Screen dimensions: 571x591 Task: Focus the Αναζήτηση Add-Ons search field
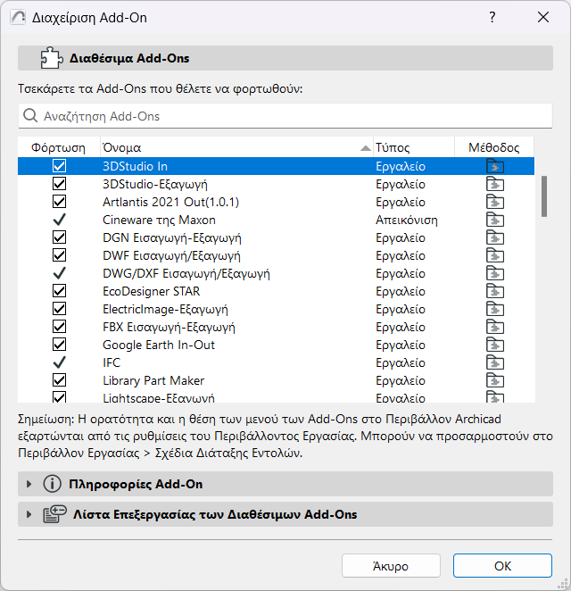coord(285,116)
